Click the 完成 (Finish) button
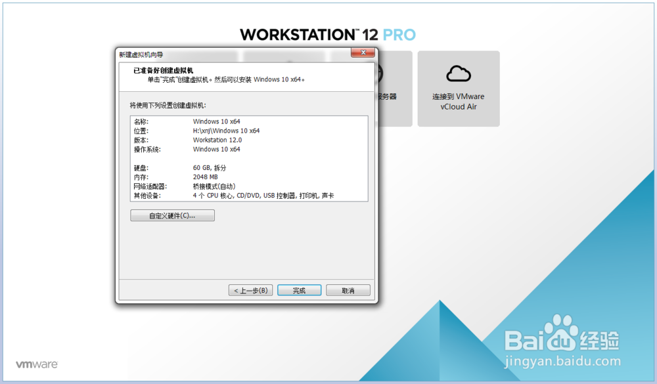Screen dimensions: 657x384 click(299, 290)
